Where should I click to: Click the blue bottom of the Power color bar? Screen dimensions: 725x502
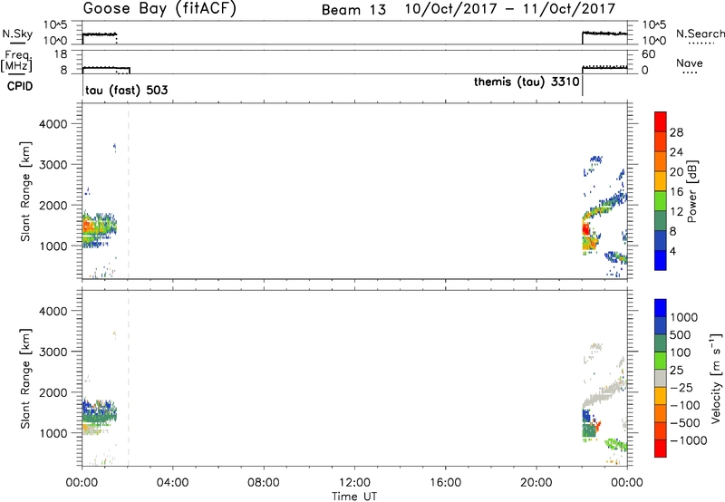661,260
